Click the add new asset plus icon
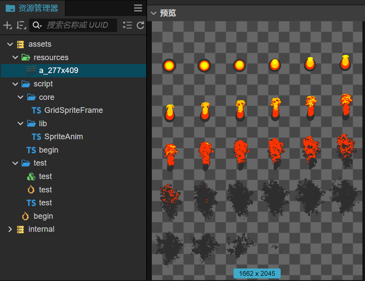 7,25
